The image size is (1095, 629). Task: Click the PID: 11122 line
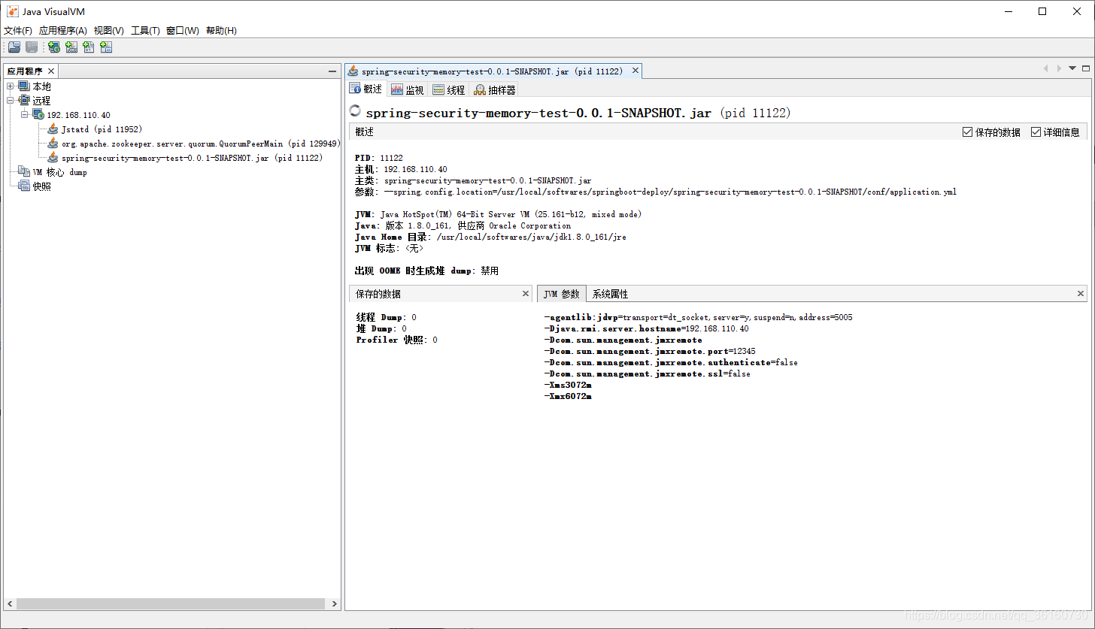pyautogui.click(x=379, y=158)
